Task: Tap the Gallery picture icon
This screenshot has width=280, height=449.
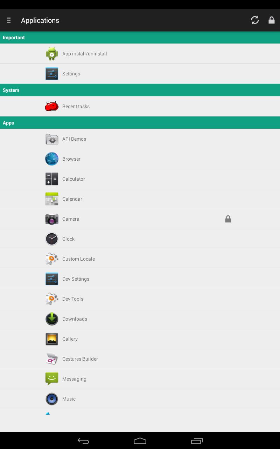Action: [52, 339]
